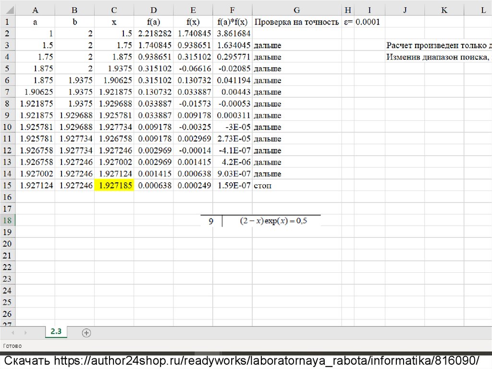
Task: Click the 'ε=' label cell
Action: click(x=348, y=22)
